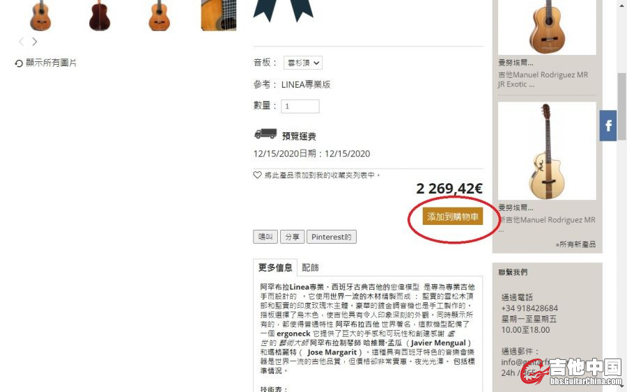Select the close-up soundhole thumbnail
The height and width of the screenshot is (392, 627).
point(219,15)
